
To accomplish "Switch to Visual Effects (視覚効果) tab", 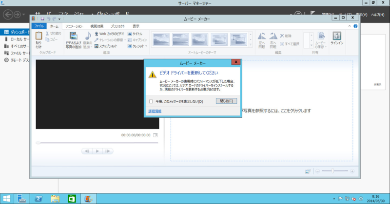I will (x=97, y=26).
